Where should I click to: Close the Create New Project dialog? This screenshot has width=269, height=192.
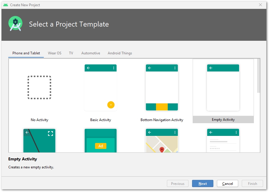pos(260,5)
